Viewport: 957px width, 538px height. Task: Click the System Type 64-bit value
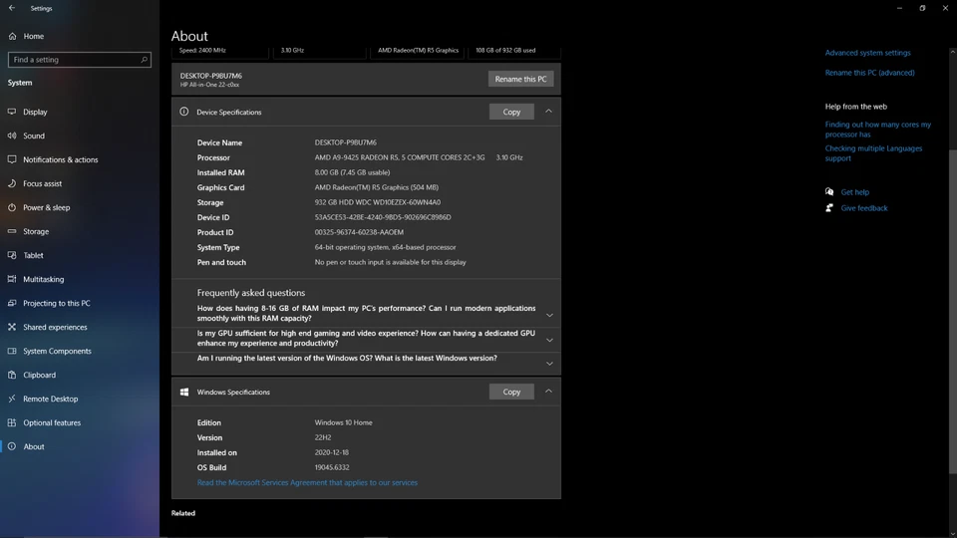click(385, 247)
